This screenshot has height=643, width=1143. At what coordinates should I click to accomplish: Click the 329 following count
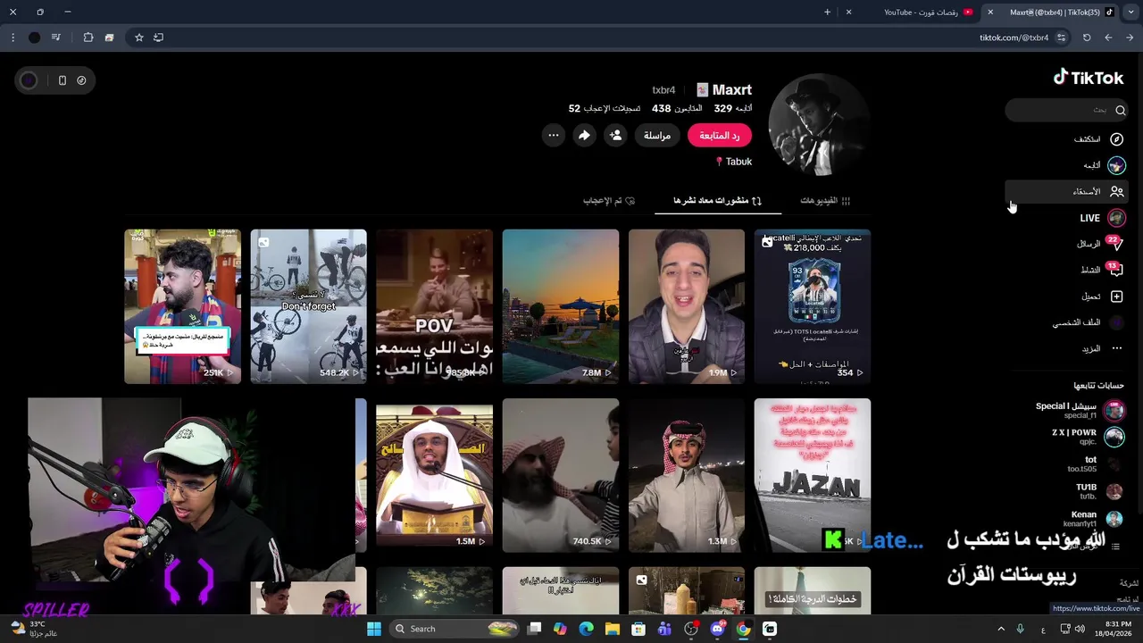[732, 108]
